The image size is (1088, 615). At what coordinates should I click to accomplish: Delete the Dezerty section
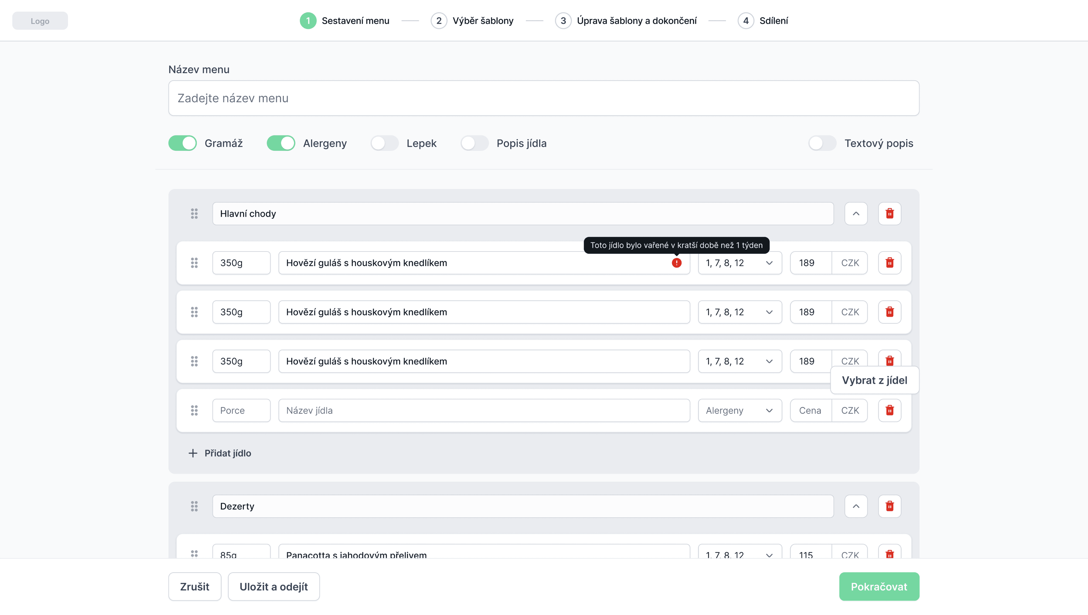click(x=889, y=506)
